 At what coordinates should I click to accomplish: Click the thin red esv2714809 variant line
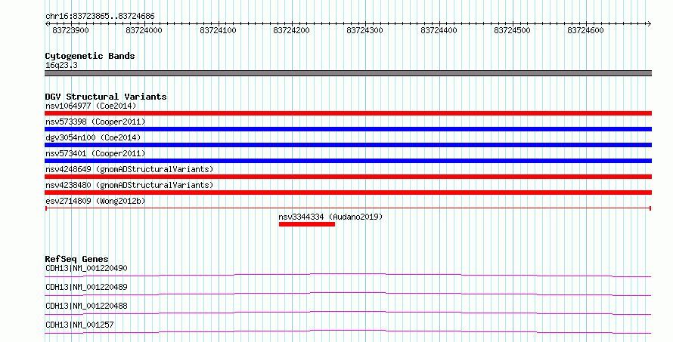pos(348,208)
